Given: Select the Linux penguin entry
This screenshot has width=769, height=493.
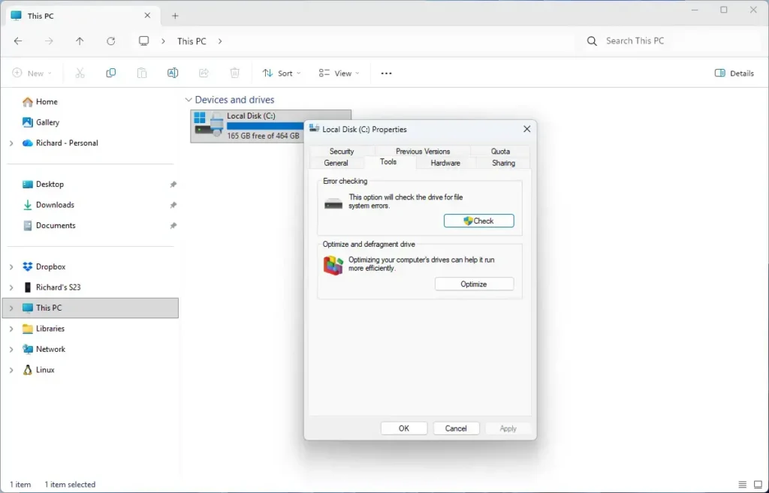Looking at the screenshot, I should click(x=38, y=370).
